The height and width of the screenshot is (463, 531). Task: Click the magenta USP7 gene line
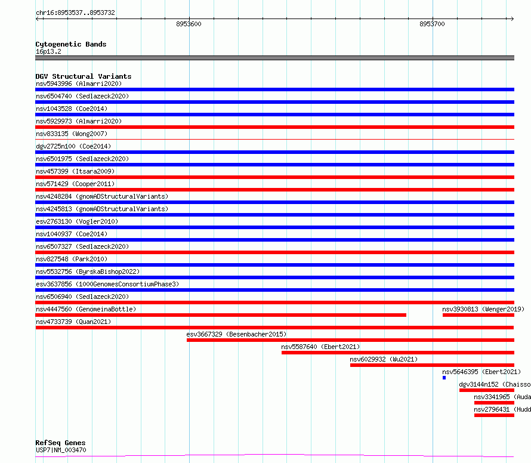point(274,456)
